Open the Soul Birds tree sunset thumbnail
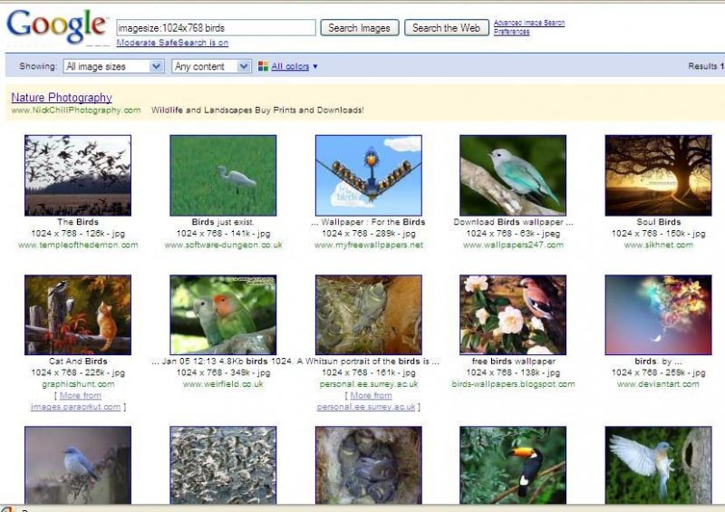Image resolution: width=725 pixels, height=512 pixels. coord(658,175)
